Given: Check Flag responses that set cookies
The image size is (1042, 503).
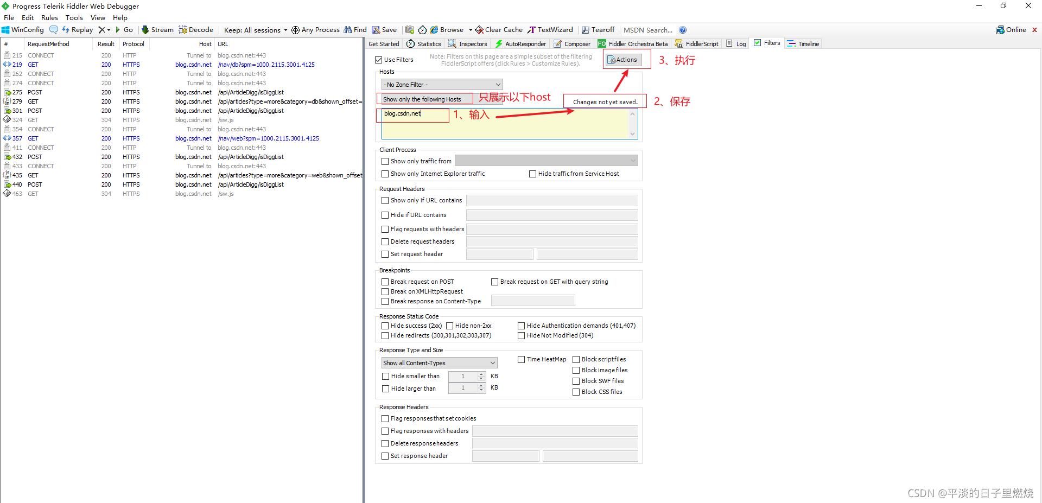Looking at the screenshot, I should [385, 418].
